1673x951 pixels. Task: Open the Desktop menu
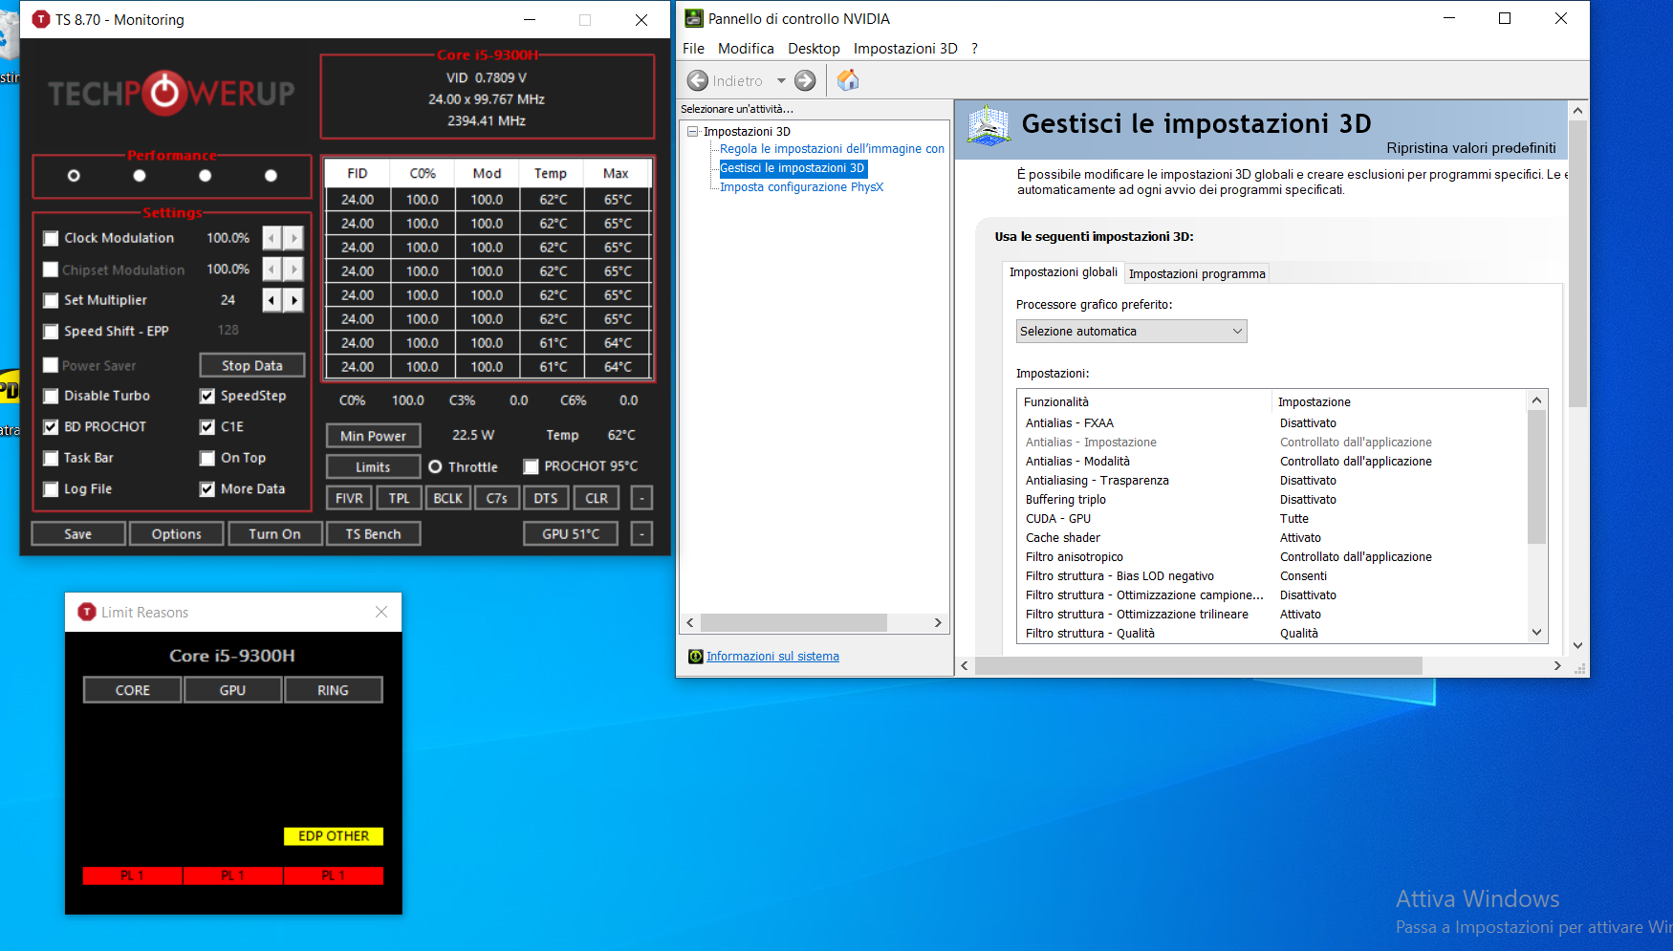click(x=814, y=48)
